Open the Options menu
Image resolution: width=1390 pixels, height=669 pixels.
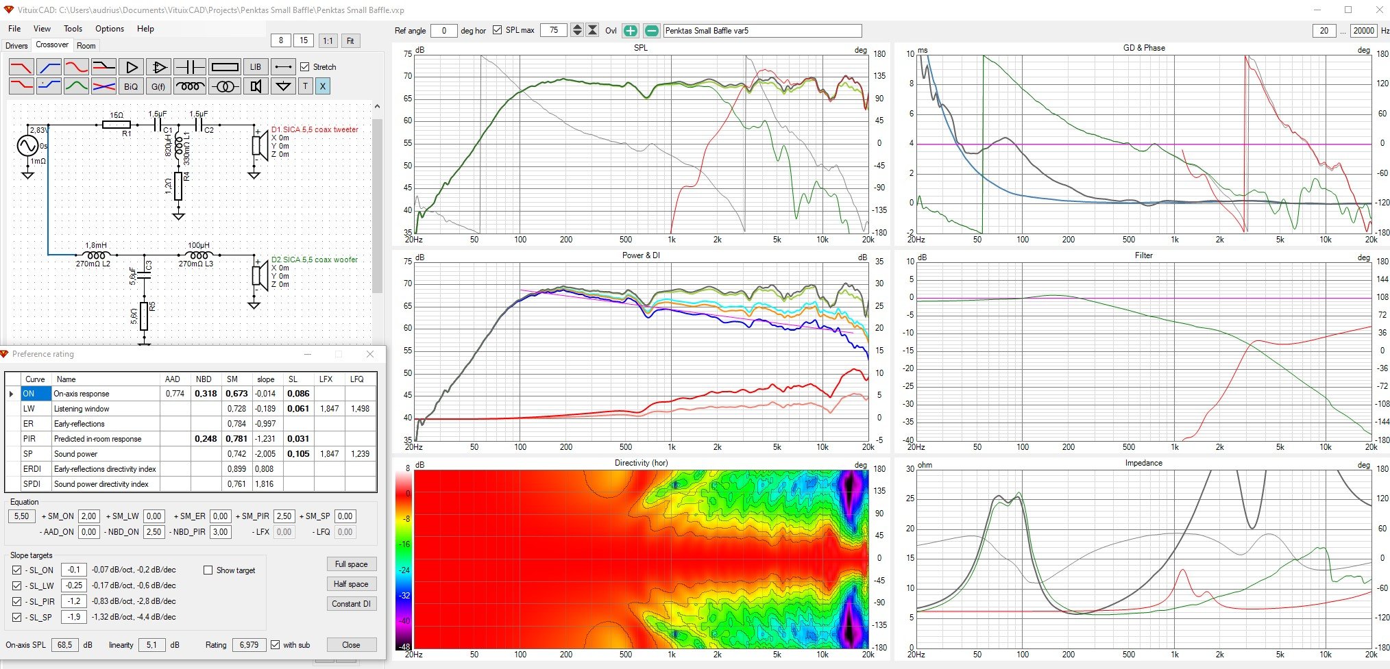[110, 29]
